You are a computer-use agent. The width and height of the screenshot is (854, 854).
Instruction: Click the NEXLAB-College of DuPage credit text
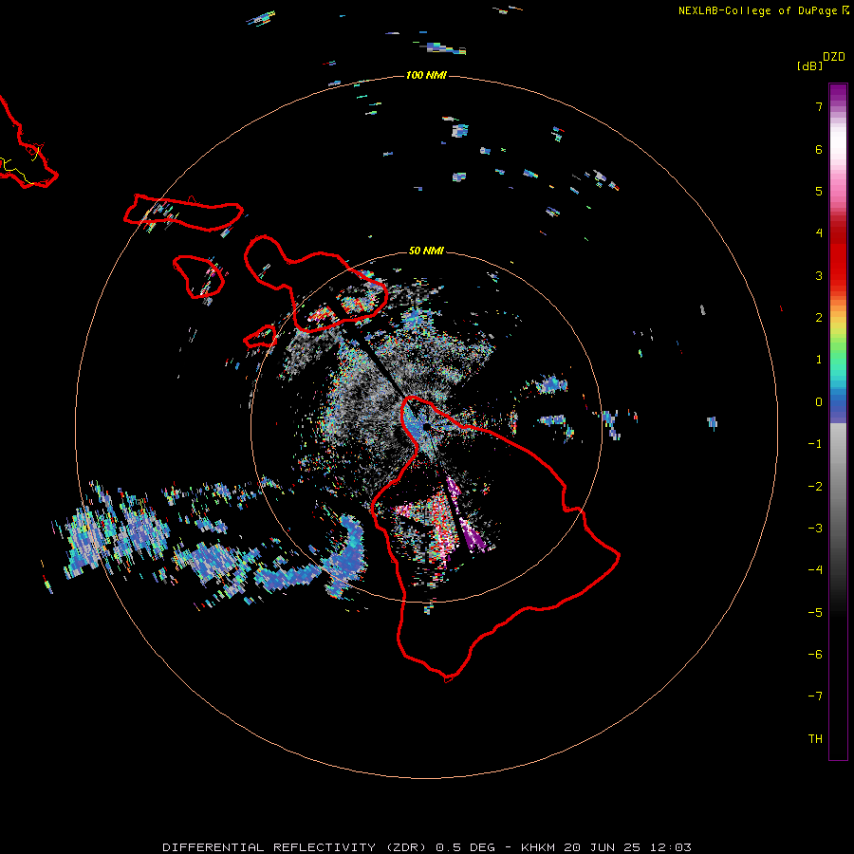click(x=763, y=10)
